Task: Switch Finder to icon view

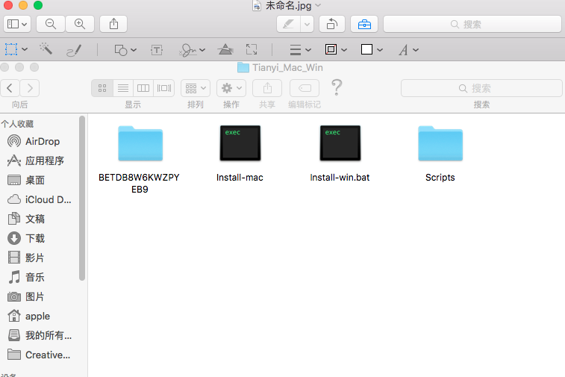Action: pyautogui.click(x=102, y=88)
